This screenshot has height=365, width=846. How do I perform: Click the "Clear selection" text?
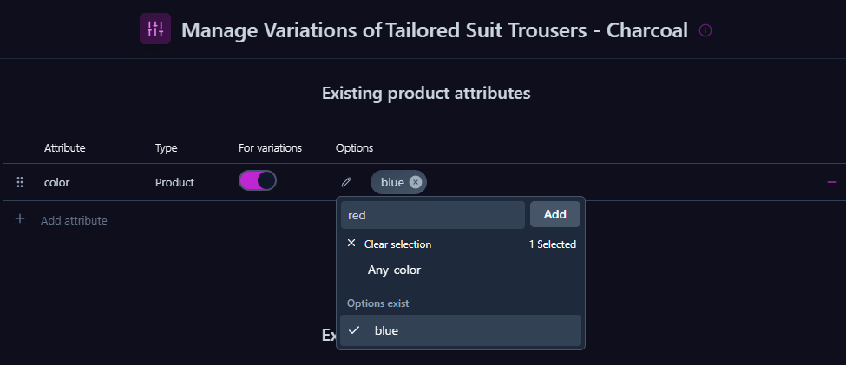pos(397,244)
